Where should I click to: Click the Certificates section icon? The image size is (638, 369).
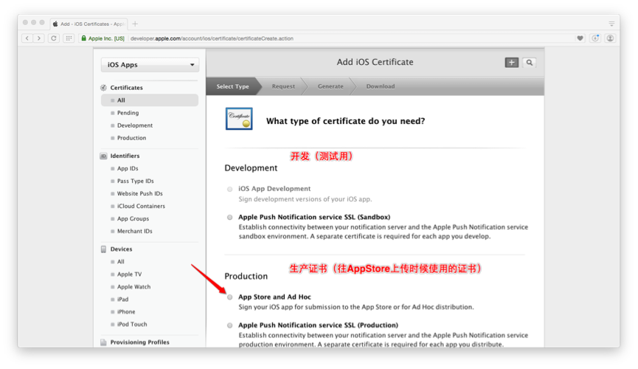[x=103, y=88]
